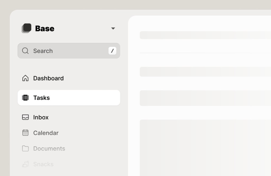
Task: Click the Base logo icon
Action: coord(26,28)
